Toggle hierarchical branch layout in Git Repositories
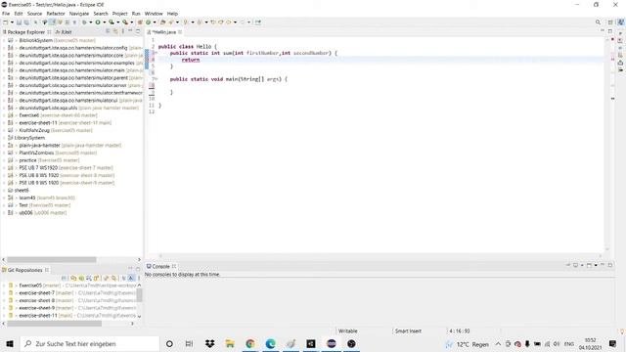 coord(130,278)
